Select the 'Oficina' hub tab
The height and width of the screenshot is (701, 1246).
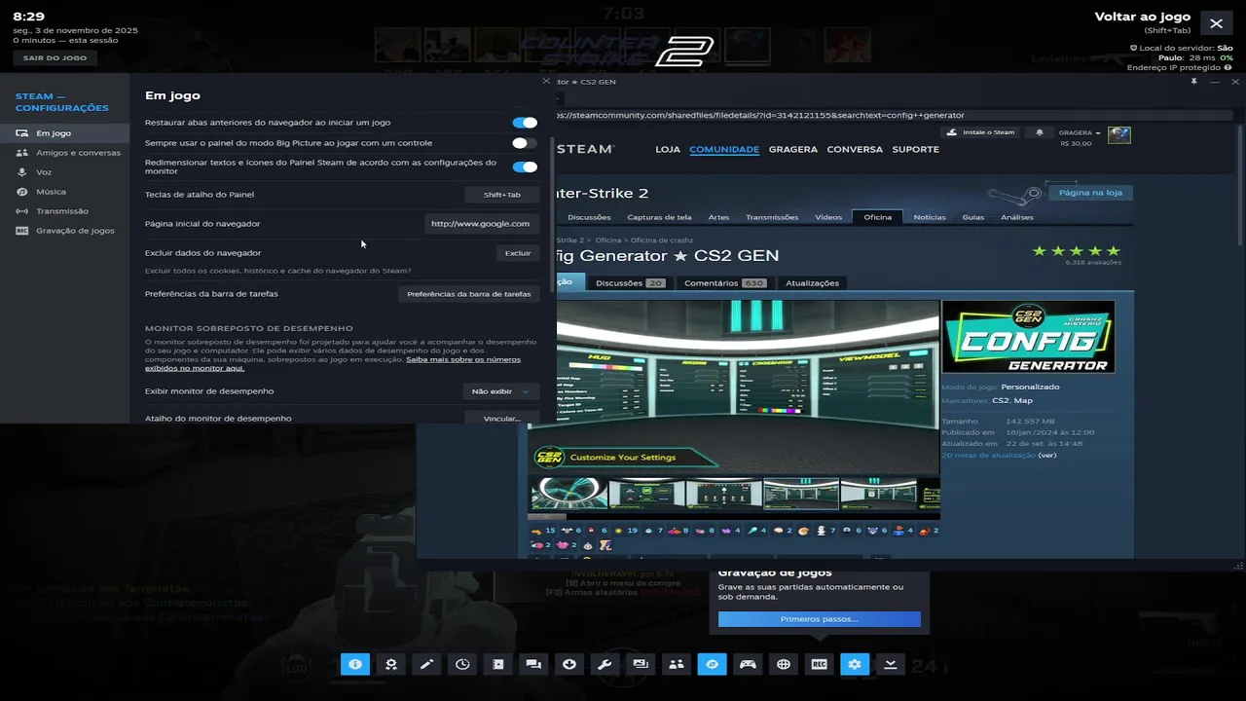pyautogui.click(x=877, y=217)
